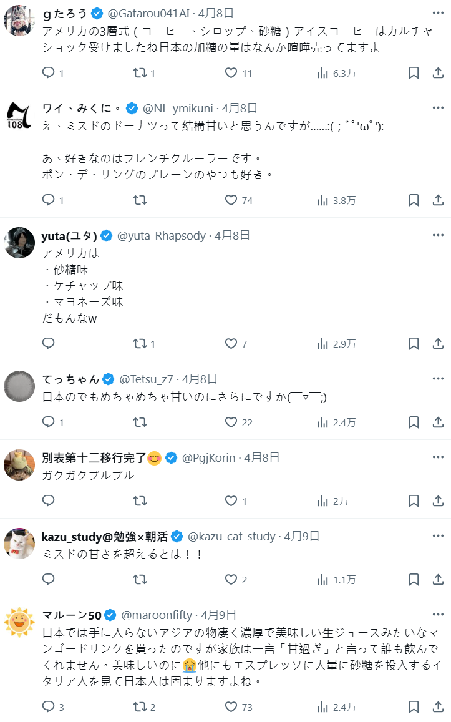Open ワイ、みくに。 display name
Viewport: 451px width, 722px height.
coord(83,108)
